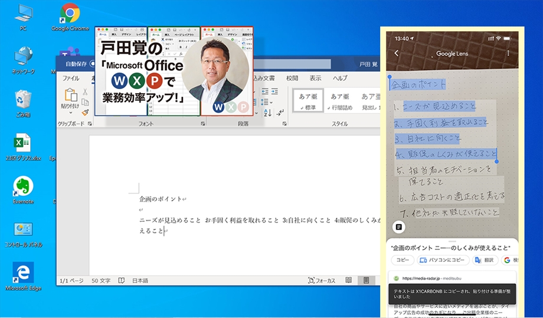Open the 表示 view tab
The height and width of the screenshot is (318, 543).
pyautogui.click(x=315, y=78)
